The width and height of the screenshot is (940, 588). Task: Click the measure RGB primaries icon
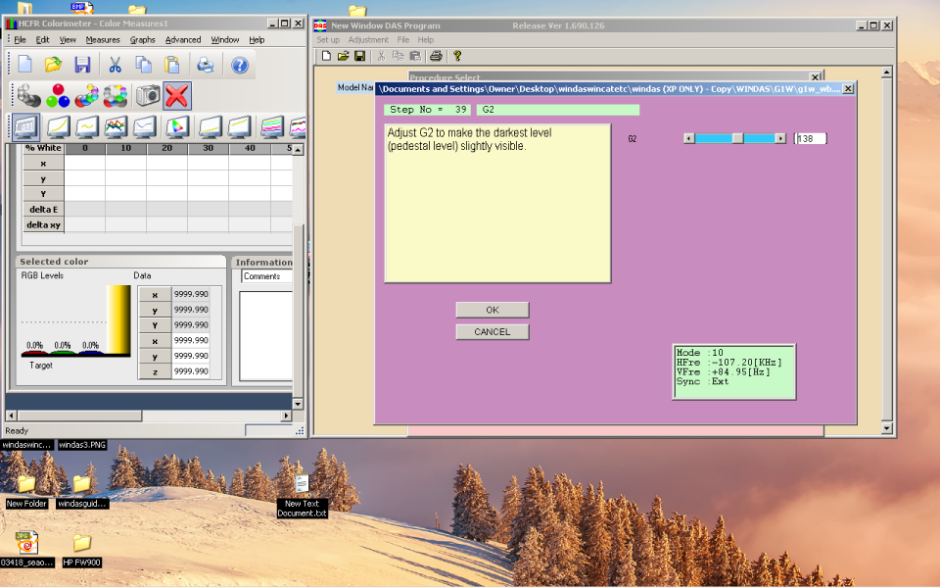pos(58,96)
